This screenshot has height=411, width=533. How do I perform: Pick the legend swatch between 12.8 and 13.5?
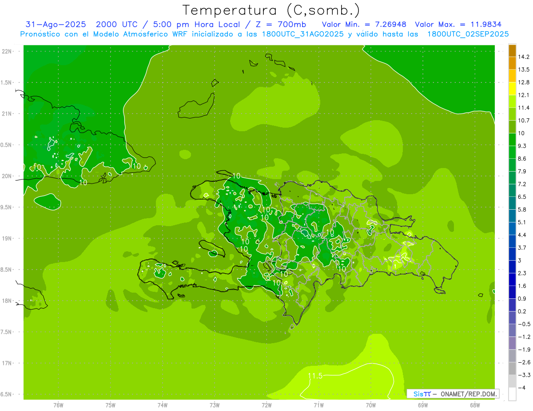(x=512, y=76)
